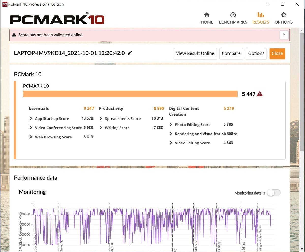Click the Monitoring heading
Image resolution: width=305 pixels, height=252 pixels.
32,192
